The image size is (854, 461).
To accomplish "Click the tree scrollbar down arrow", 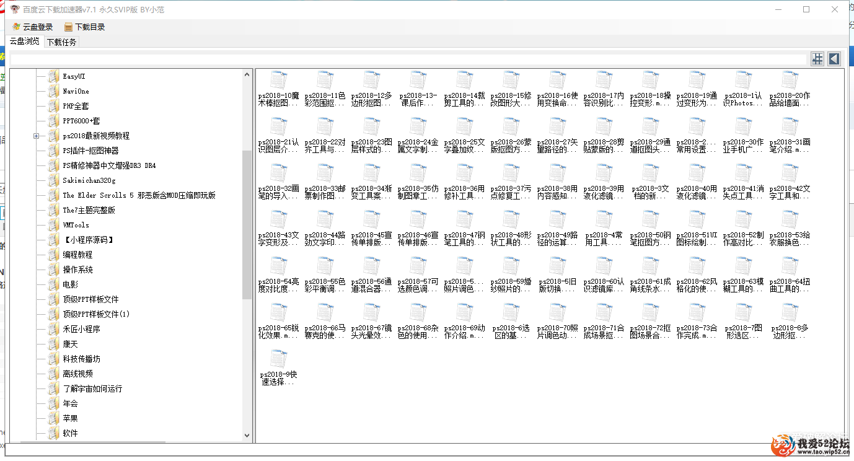I will coord(247,436).
